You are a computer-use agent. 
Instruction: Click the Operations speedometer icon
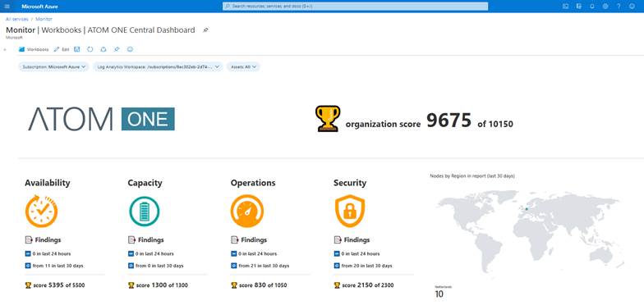(x=247, y=212)
